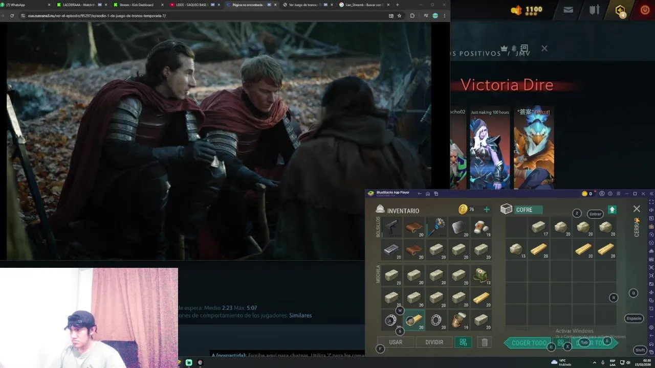Screen dimensions: 655x368
Task: Reload the page in the browser
Action: click(12, 16)
